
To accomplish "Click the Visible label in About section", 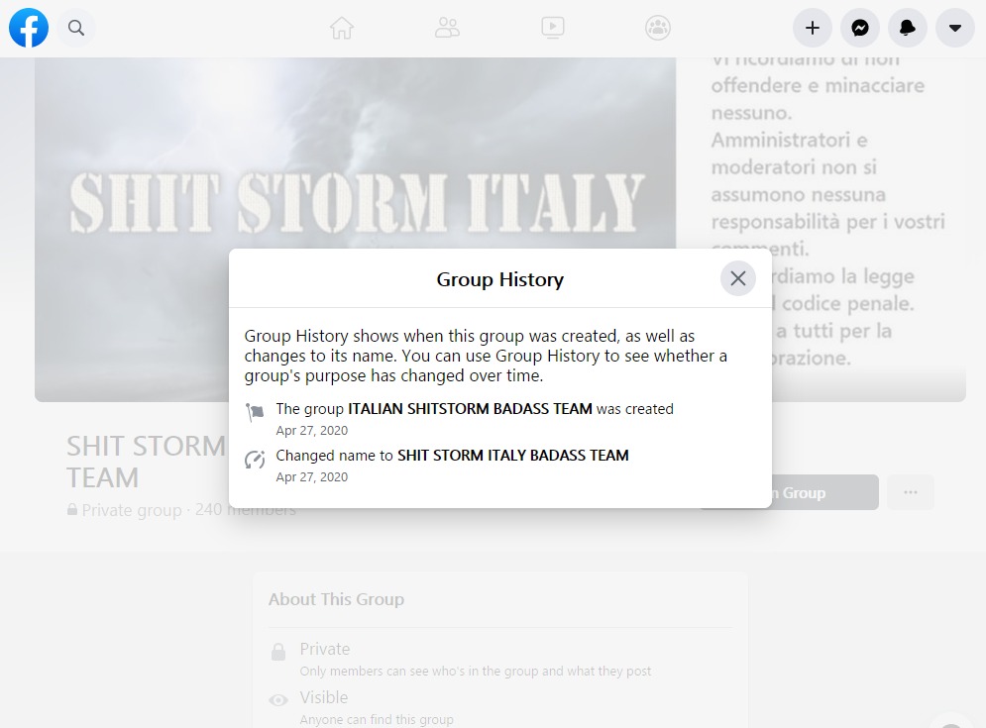I will [324, 697].
